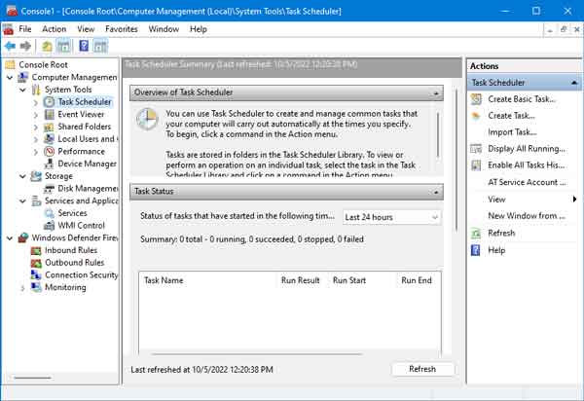
Task: Click the overview text vertical scrollbar
Action: 438,134
